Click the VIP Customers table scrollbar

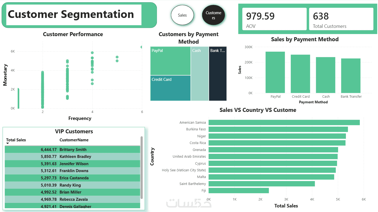click(142, 168)
